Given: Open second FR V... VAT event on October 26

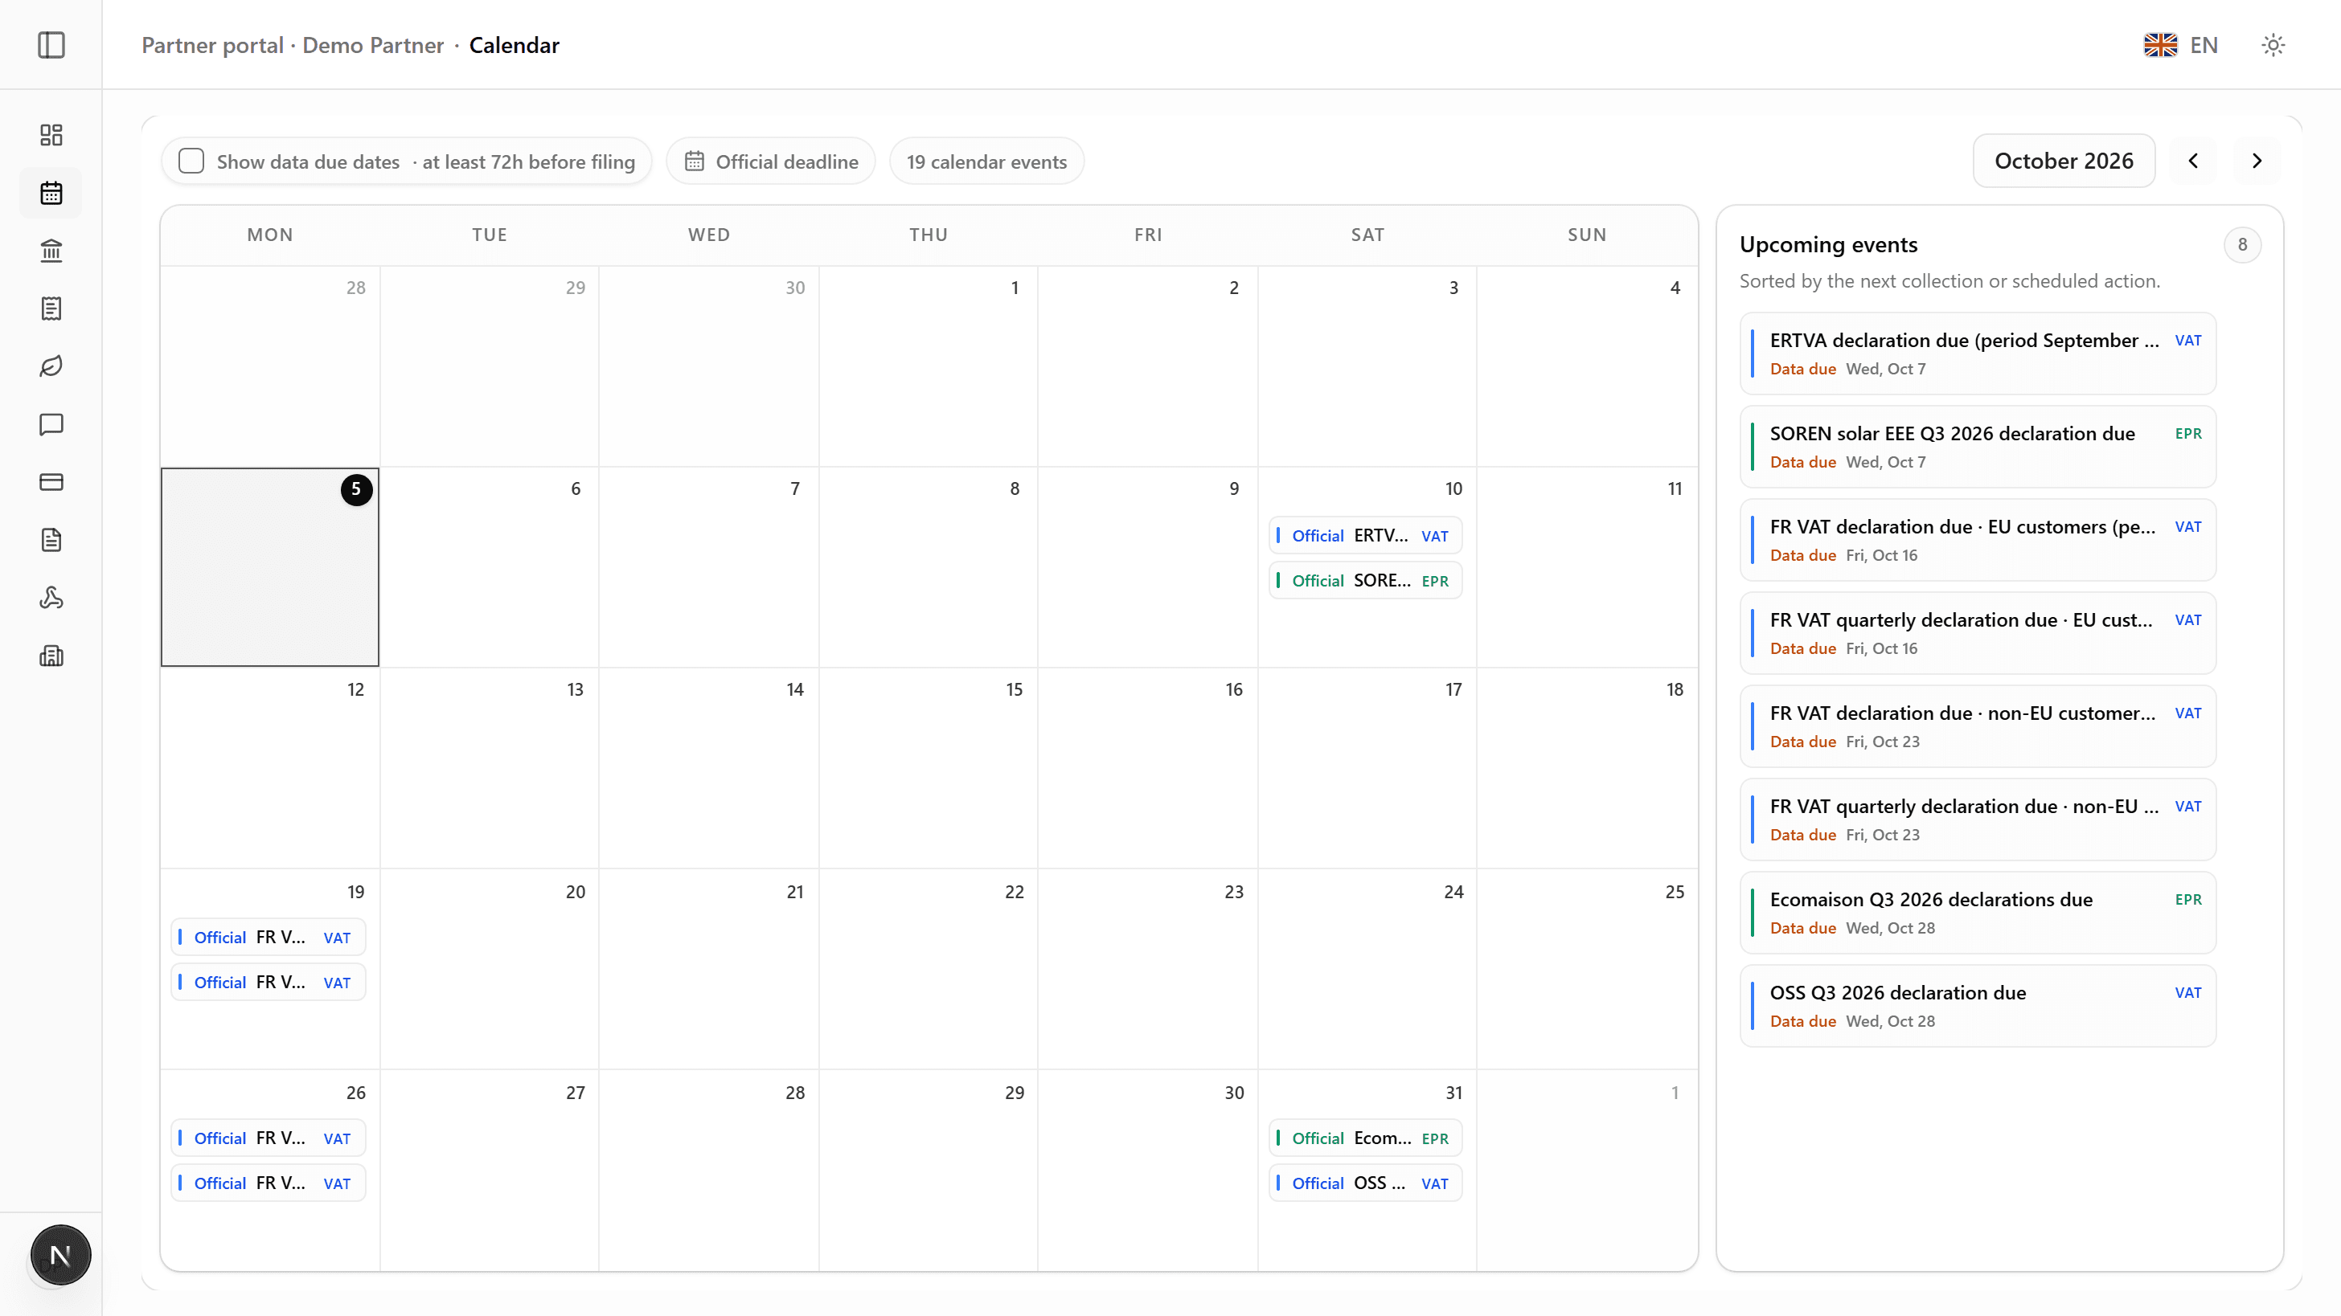Looking at the screenshot, I should pyautogui.click(x=268, y=1183).
